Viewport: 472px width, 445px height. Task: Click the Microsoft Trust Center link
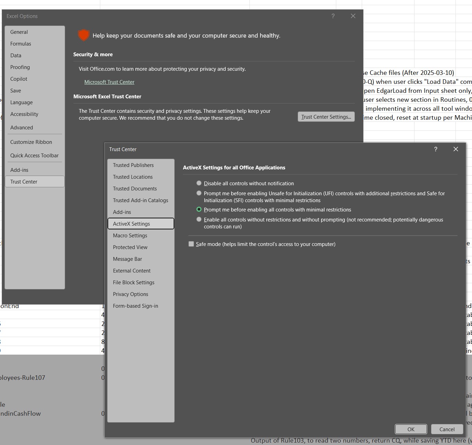pos(109,82)
